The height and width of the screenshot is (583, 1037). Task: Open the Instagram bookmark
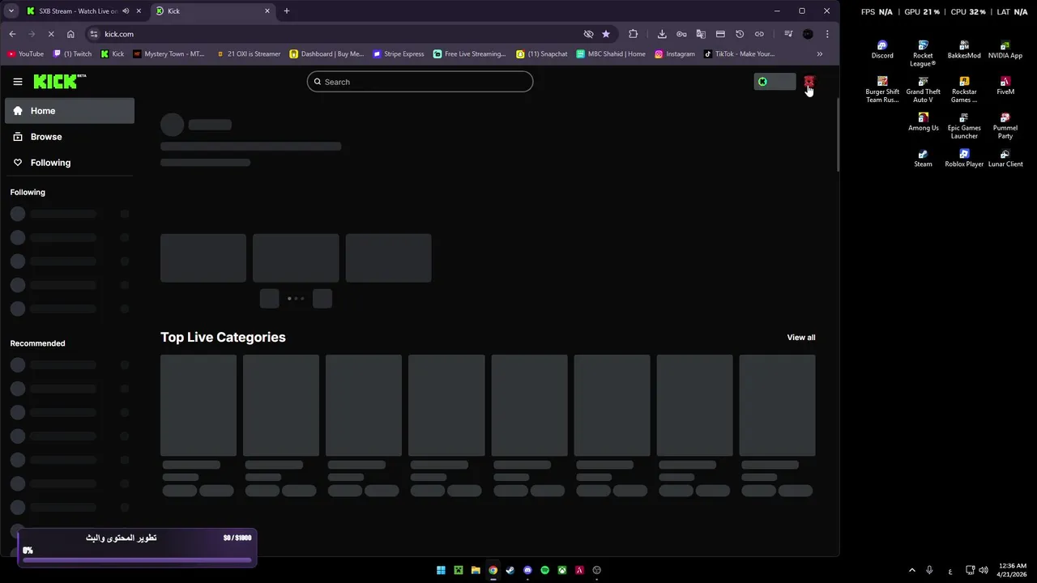point(675,54)
